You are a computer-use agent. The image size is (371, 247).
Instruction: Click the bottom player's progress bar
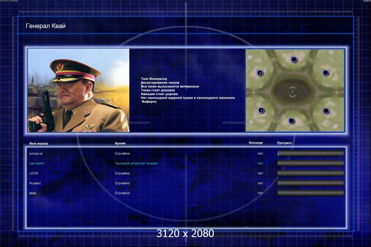point(310,193)
